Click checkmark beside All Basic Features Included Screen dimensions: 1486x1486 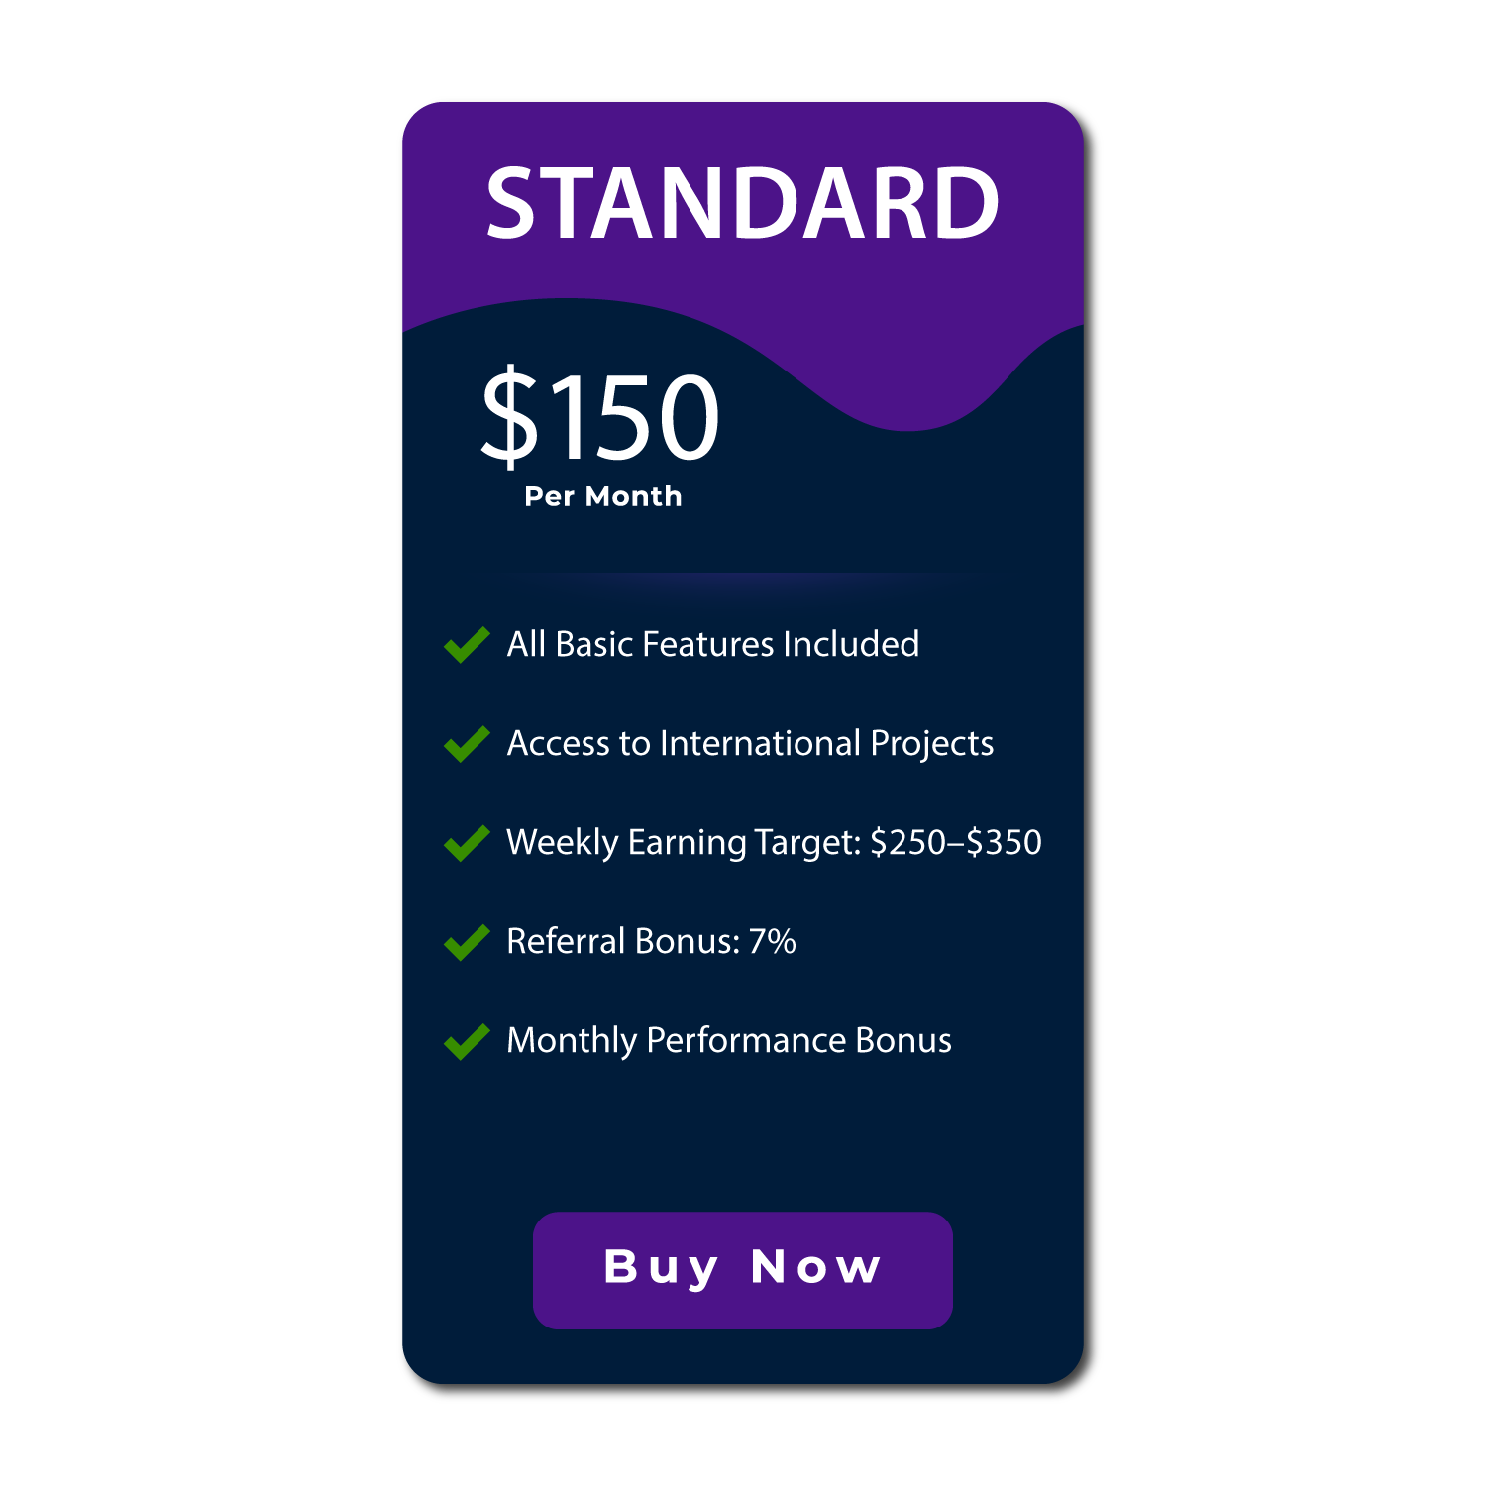pyautogui.click(x=467, y=645)
